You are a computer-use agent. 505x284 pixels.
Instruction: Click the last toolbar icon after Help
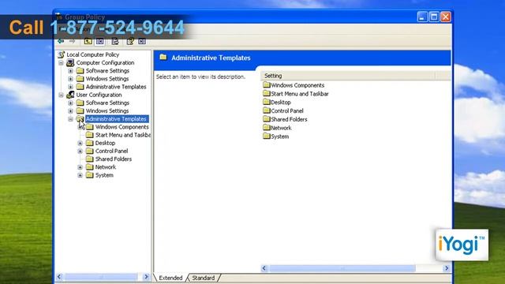142,41
